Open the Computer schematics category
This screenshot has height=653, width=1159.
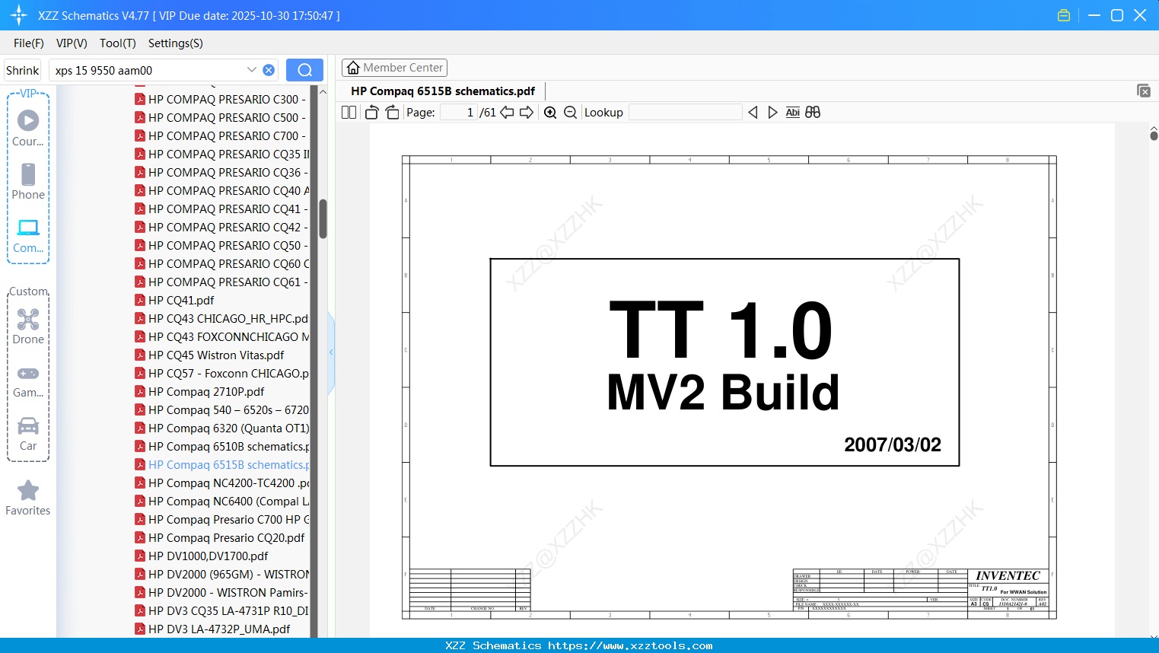pos(28,236)
